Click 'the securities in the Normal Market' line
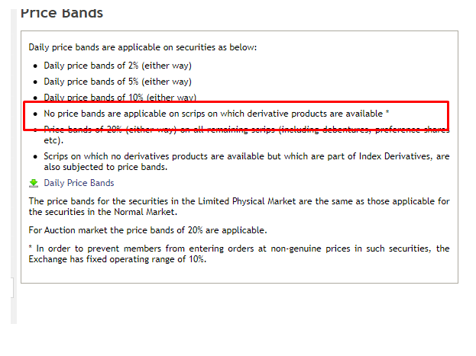This screenshot has height=356, width=476. tap(103, 212)
